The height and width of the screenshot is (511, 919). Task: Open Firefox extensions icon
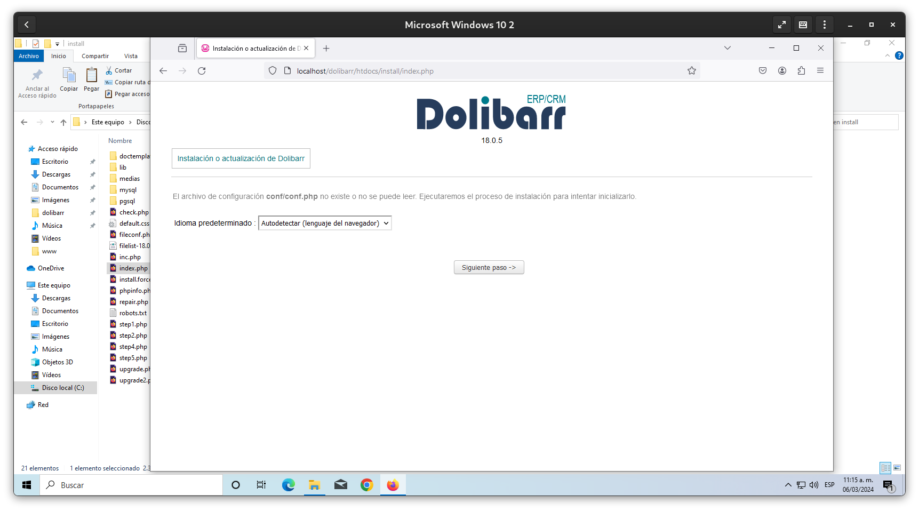(801, 71)
